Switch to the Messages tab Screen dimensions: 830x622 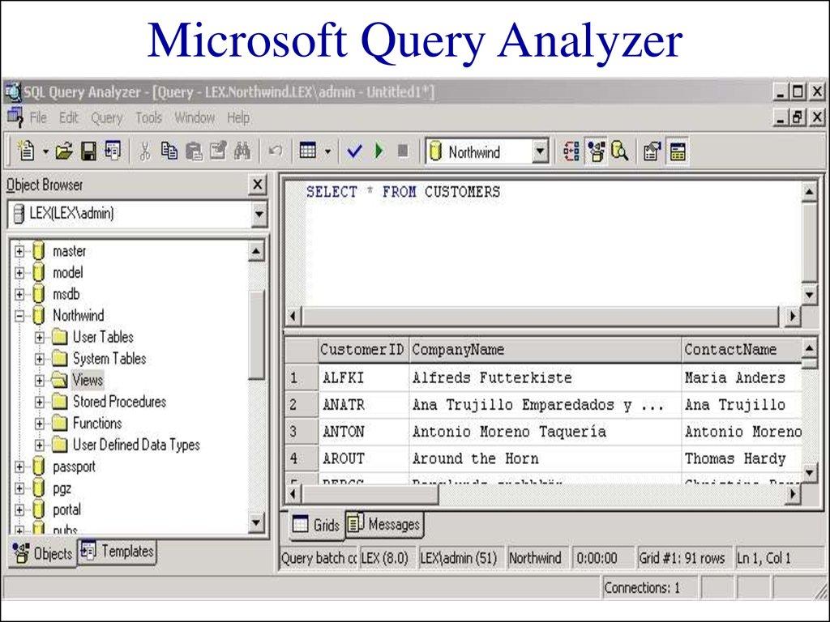click(383, 524)
